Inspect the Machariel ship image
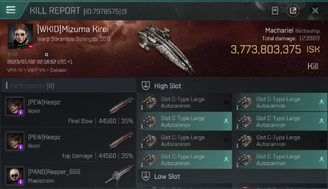The width and height of the screenshot is (328, 189). click(165, 48)
